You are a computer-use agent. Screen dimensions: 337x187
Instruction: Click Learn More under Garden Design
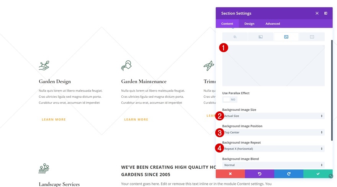pyautogui.click(x=54, y=120)
